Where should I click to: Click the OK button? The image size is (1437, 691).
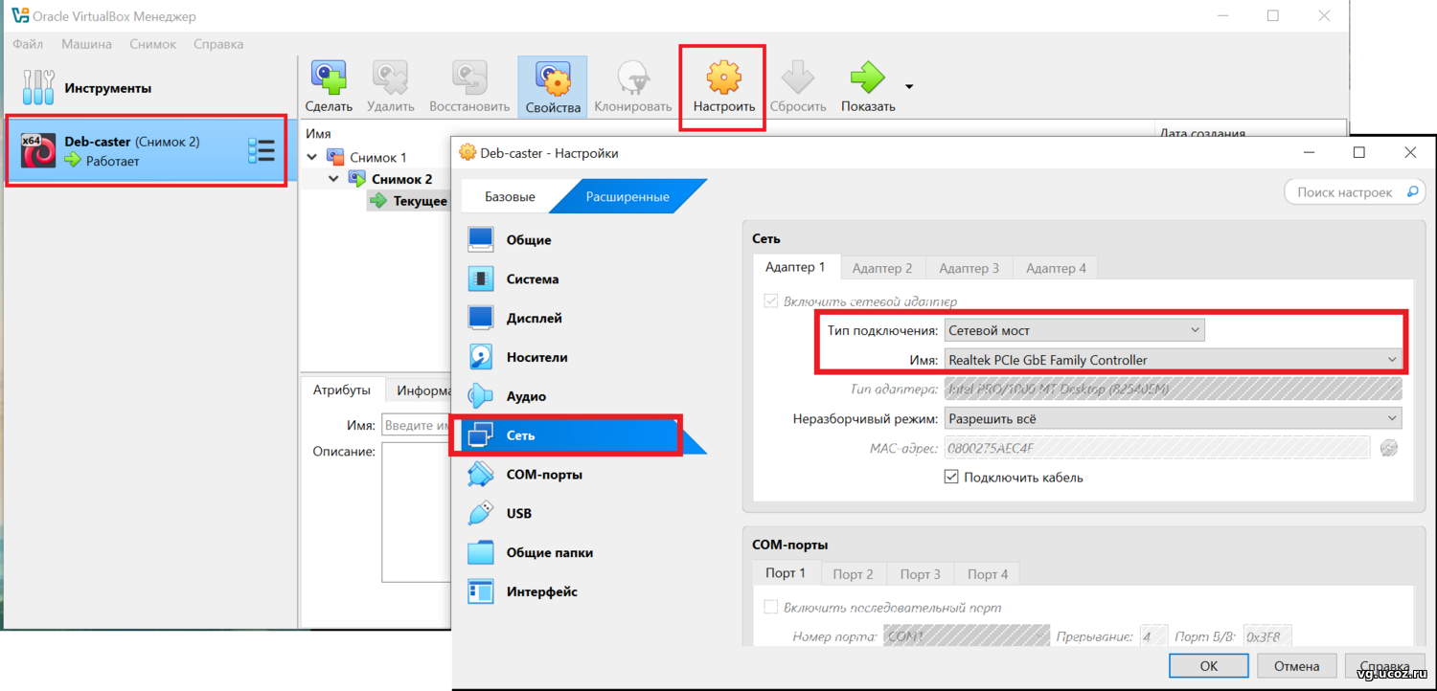coord(1208,665)
